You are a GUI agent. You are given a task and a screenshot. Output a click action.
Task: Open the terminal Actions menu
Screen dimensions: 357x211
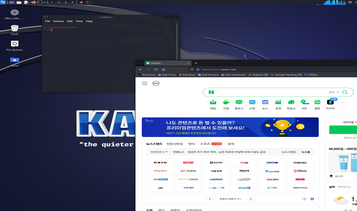(x=59, y=21)
